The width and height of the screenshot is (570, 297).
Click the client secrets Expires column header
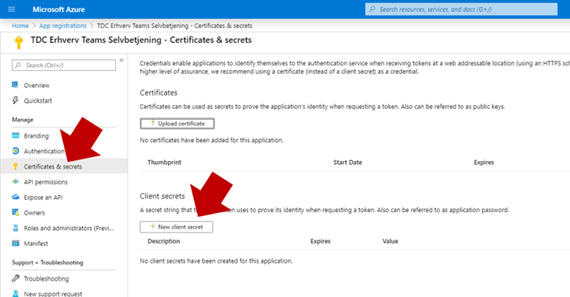pyautogui.click(x=320, y=241)
